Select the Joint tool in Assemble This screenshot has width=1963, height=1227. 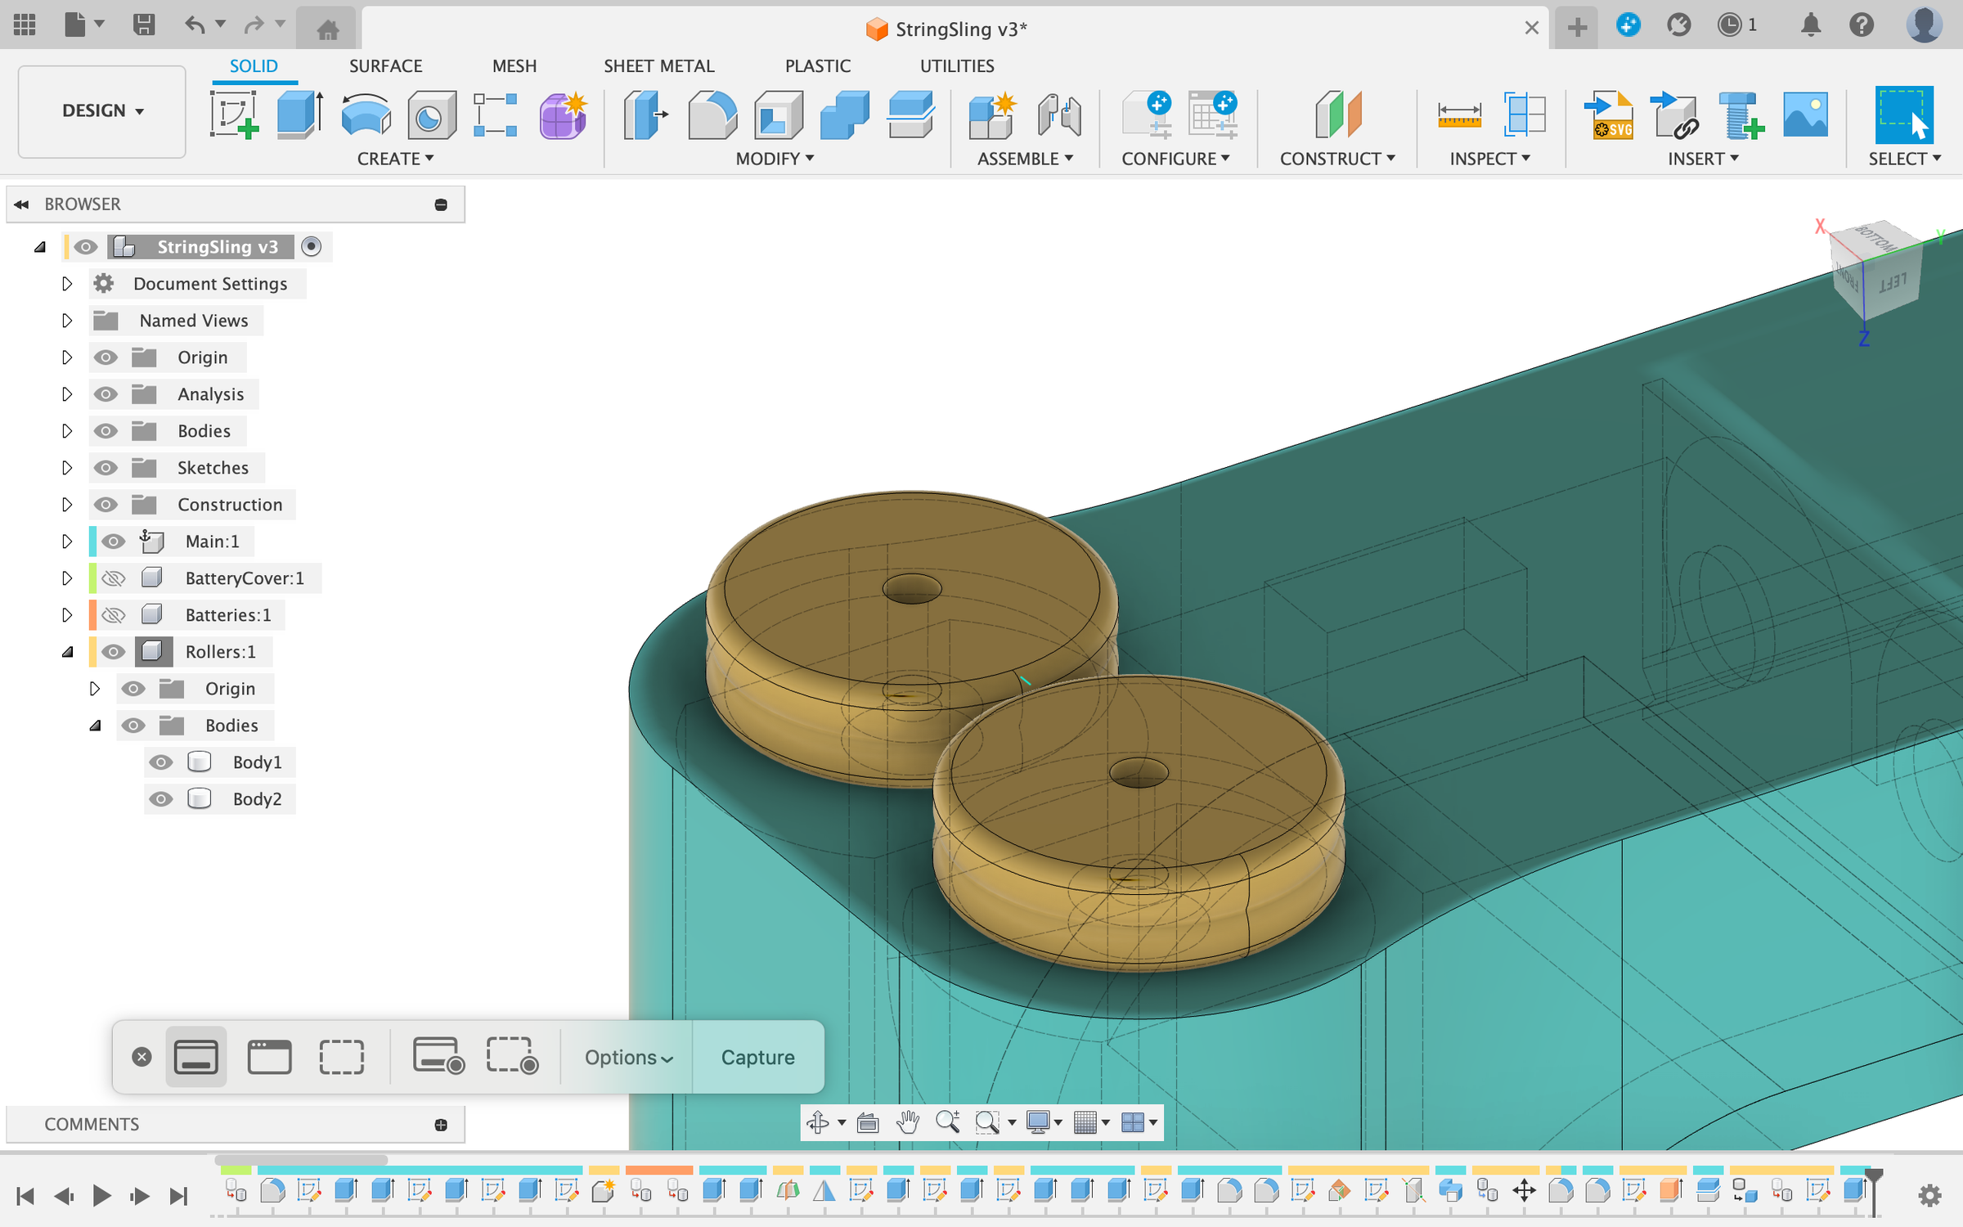tap(1058, 115)
